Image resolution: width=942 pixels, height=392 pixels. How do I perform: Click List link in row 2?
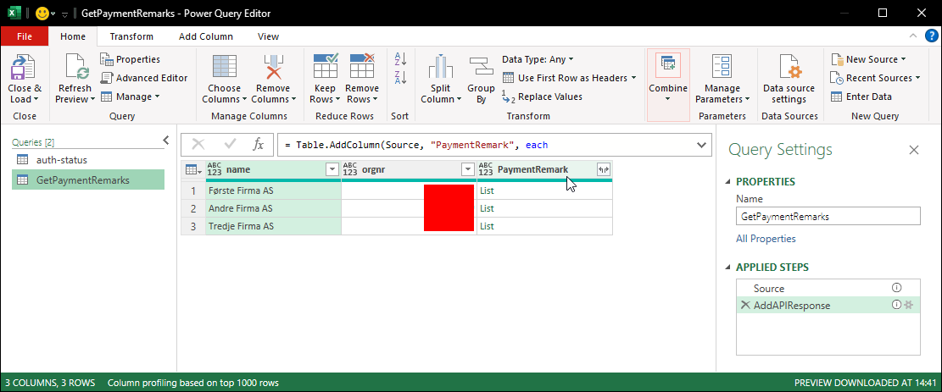pyautogui.click(x=487, y=208)
